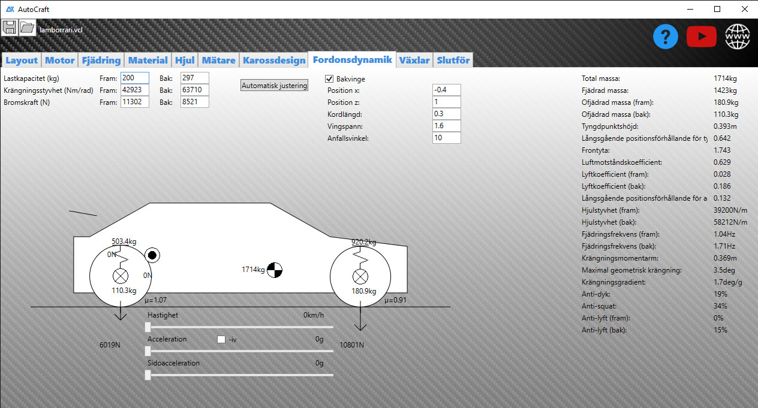Click the Lastkapacitet Fram input field
758x408 pixels.
pos(134,78)
